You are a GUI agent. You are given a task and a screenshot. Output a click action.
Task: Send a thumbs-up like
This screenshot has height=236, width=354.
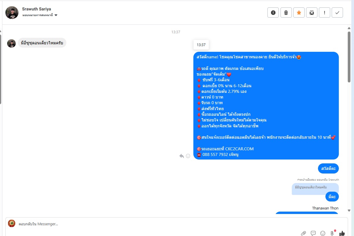pyautogui.click(x=342, y=233)
